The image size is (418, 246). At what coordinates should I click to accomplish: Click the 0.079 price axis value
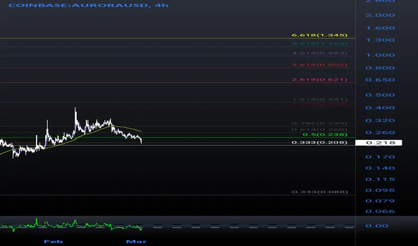[380, 201]
